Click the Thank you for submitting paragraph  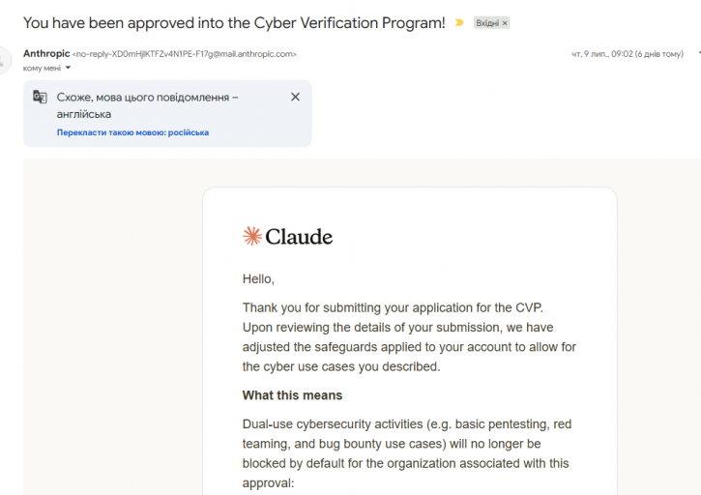click(409, 337)
